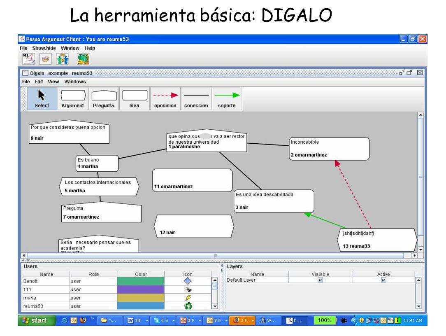The height and width of the screenshot is (336, 446).
Task: Click the green 'i' tray icon
Action: (x=398, y=320)
